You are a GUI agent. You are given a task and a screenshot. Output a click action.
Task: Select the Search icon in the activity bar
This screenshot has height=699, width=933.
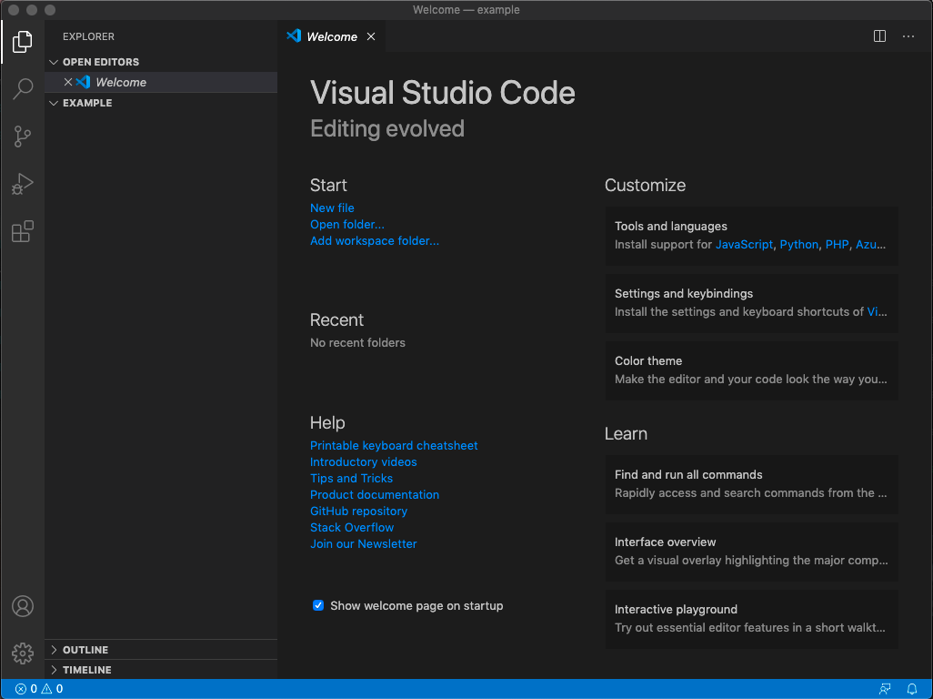click(x=22, y=88)
